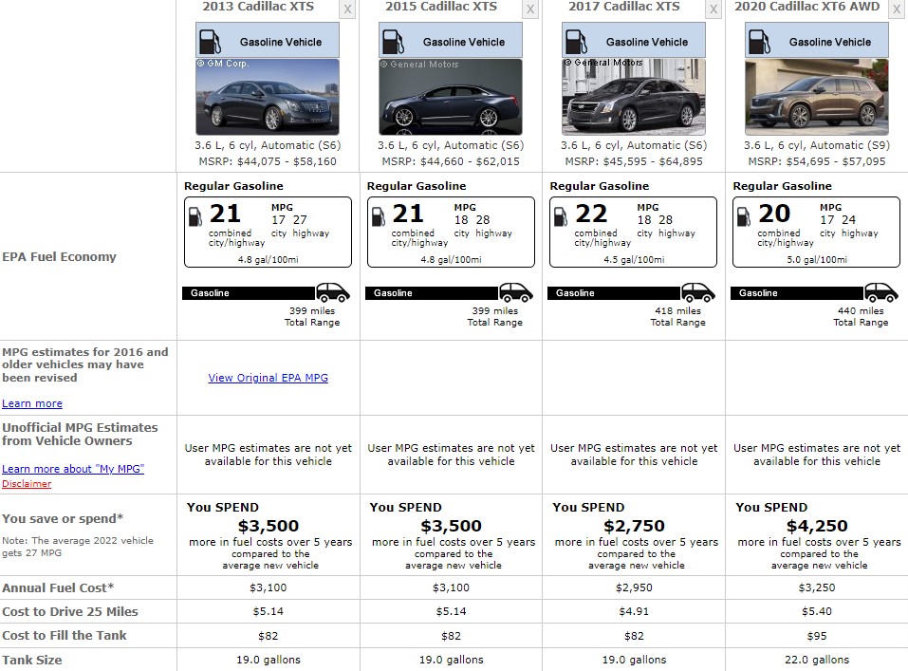Viewport: 908px width, 671px height.
Task: Click the 440 miles Total Range text
Action: (861, 316)
